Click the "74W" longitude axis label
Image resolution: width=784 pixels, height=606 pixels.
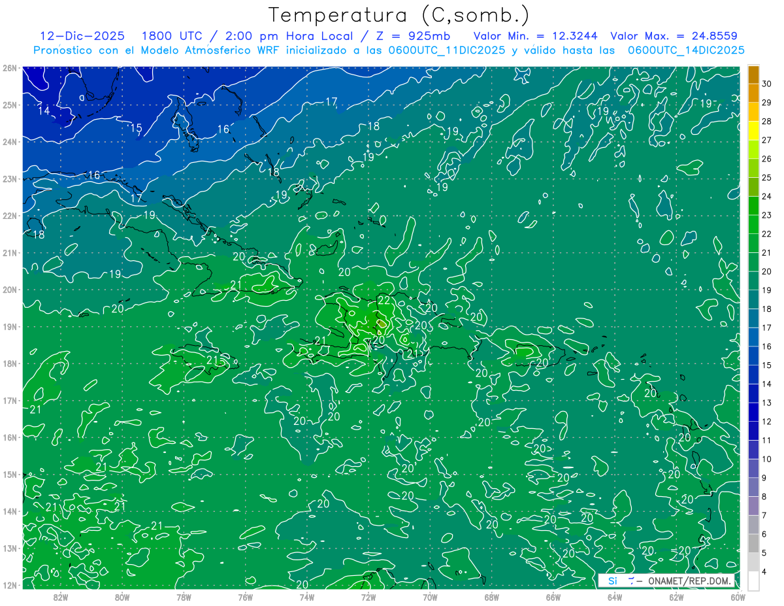[307, 597]
